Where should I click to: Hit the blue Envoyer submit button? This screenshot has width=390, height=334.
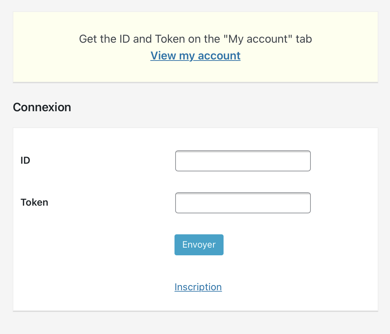point(199,244)
